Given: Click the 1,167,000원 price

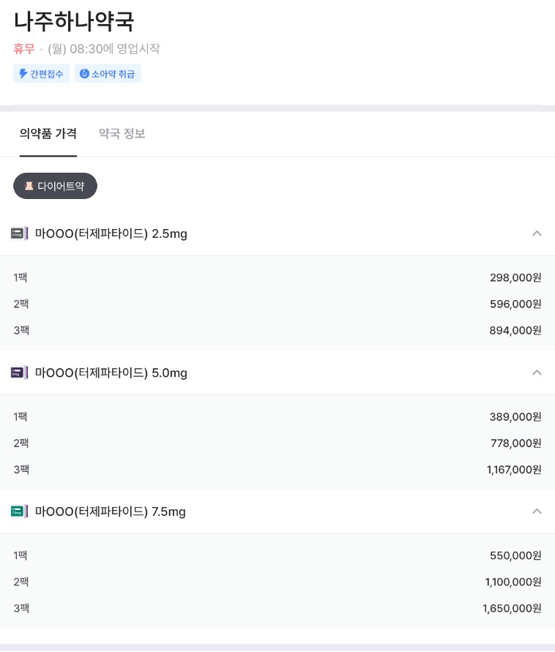Looking at the screenshot, I should coord(514,470).
